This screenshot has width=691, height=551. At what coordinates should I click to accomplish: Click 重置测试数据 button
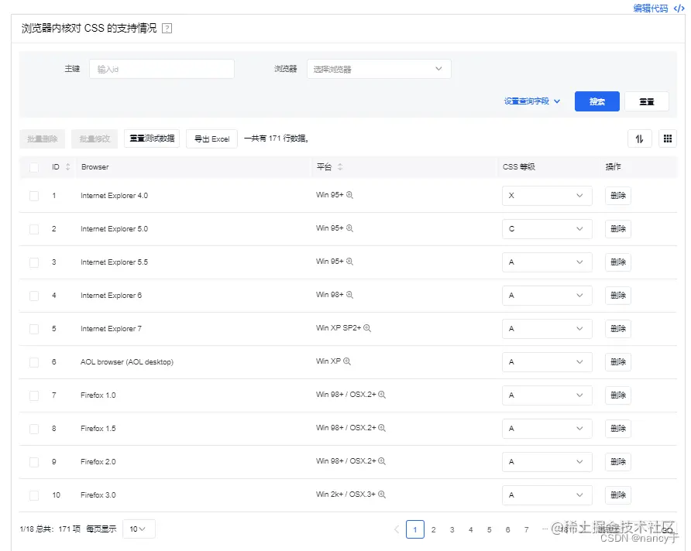[x=152, y=139]
